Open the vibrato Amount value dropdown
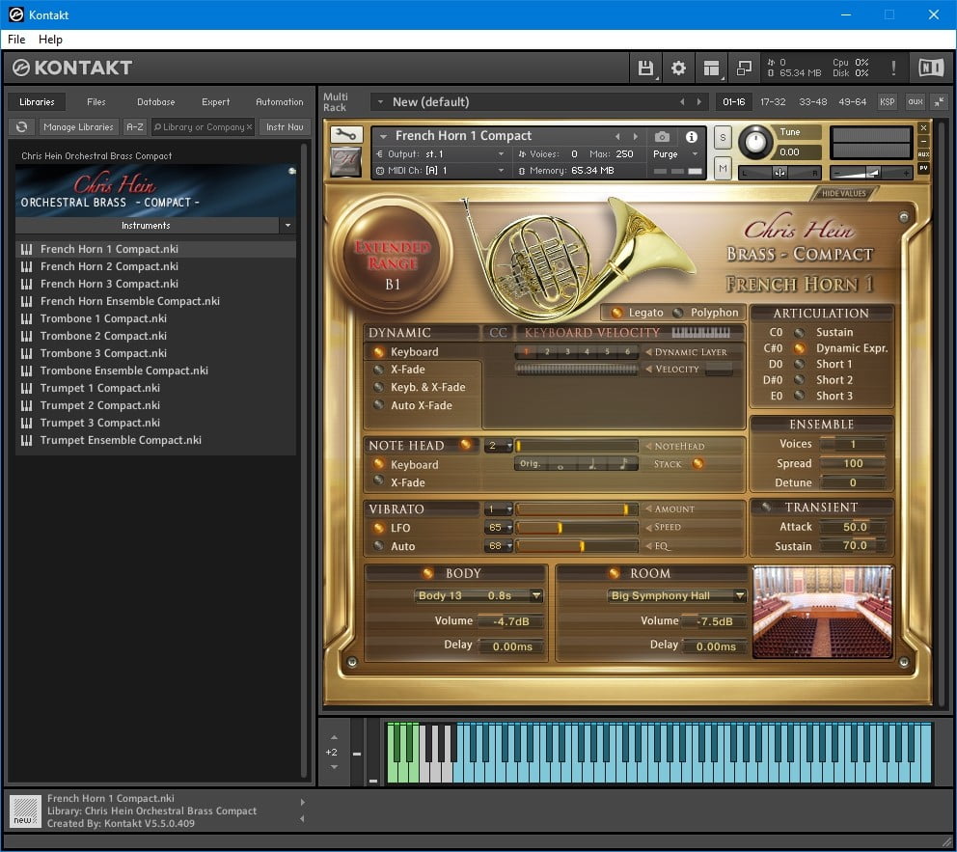This screenshot has width=957, height=852. pos(499,509)
